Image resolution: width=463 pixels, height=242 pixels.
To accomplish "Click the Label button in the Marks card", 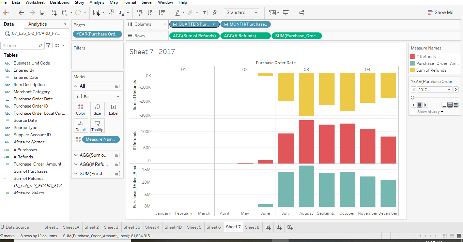I will [113, 109].
